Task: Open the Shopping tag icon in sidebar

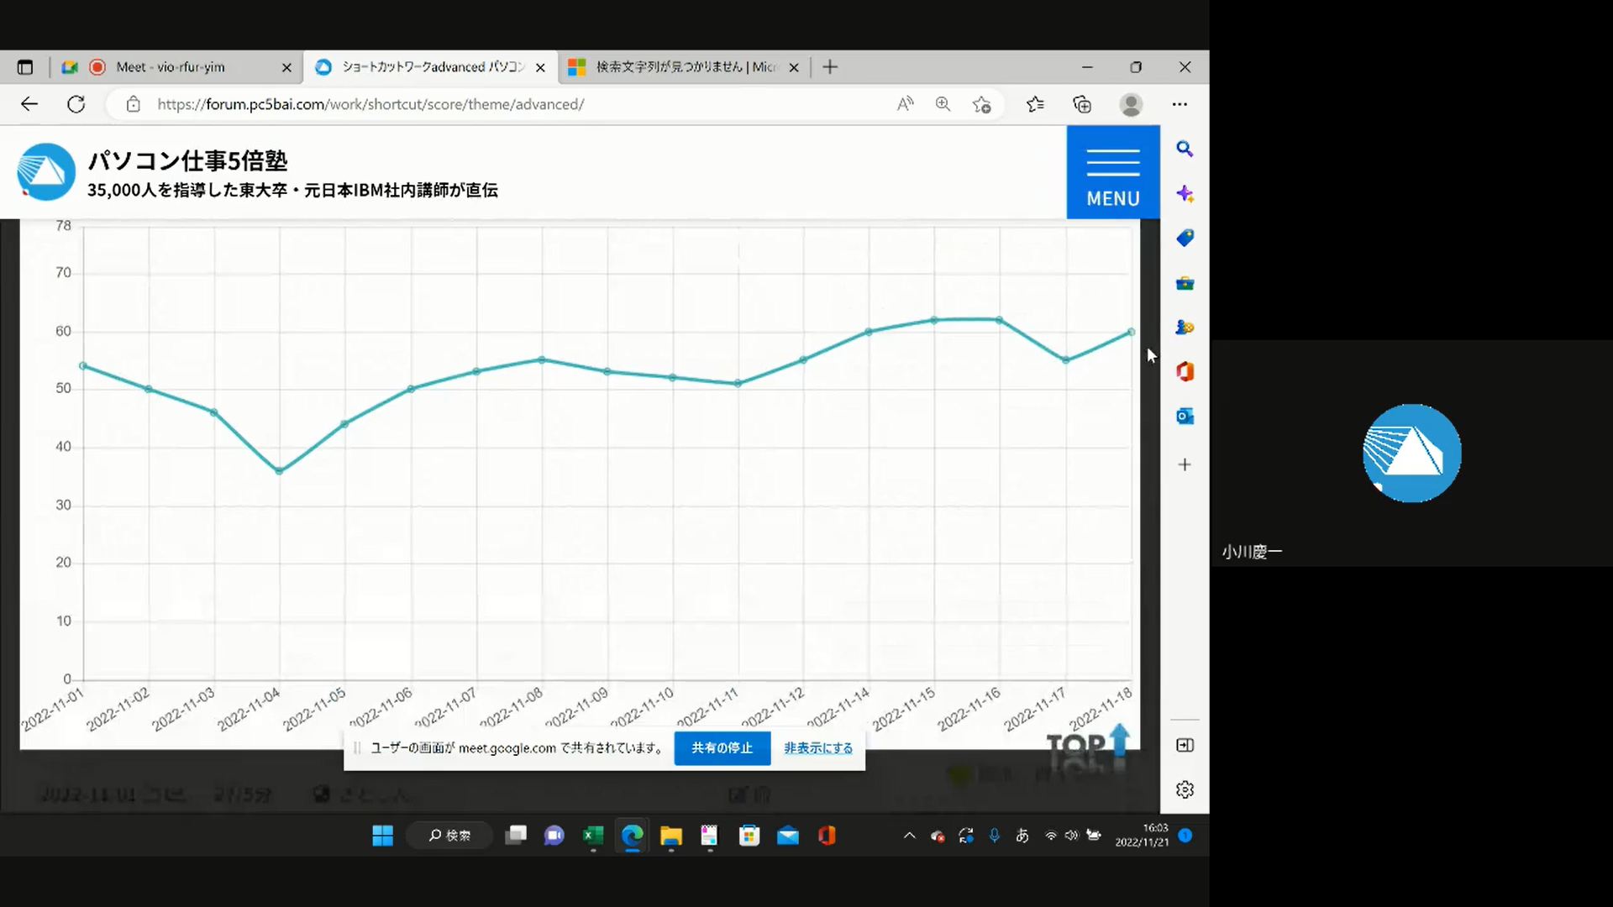Action: (x=1185, y=239)
